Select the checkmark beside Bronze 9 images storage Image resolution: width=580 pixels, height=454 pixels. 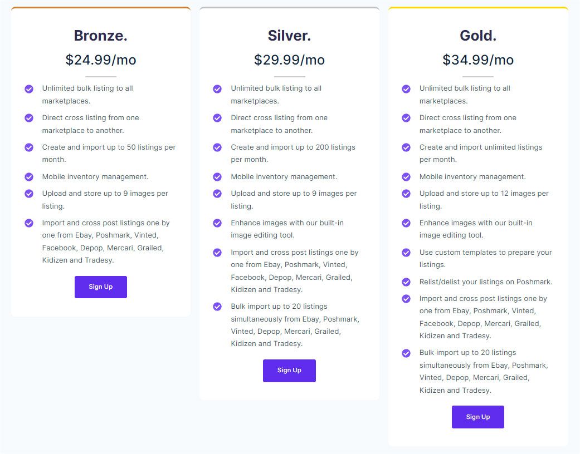coord(29,193)
